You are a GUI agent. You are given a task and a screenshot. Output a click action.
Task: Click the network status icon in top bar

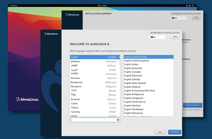coord(187,6)
